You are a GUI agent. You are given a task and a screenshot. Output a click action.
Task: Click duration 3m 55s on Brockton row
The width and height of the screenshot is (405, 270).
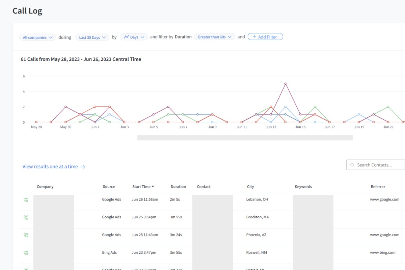(x=176, y=217)
